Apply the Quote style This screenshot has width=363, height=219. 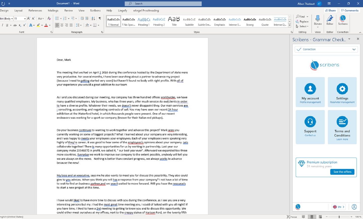coord(265,21)
